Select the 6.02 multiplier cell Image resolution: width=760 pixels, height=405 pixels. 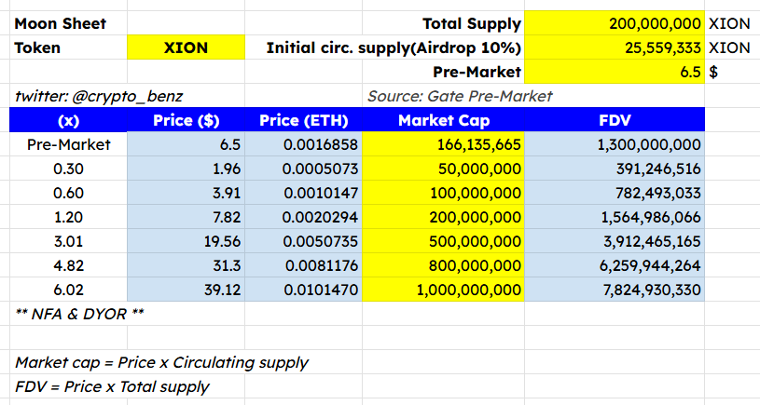tap(68, 290)
